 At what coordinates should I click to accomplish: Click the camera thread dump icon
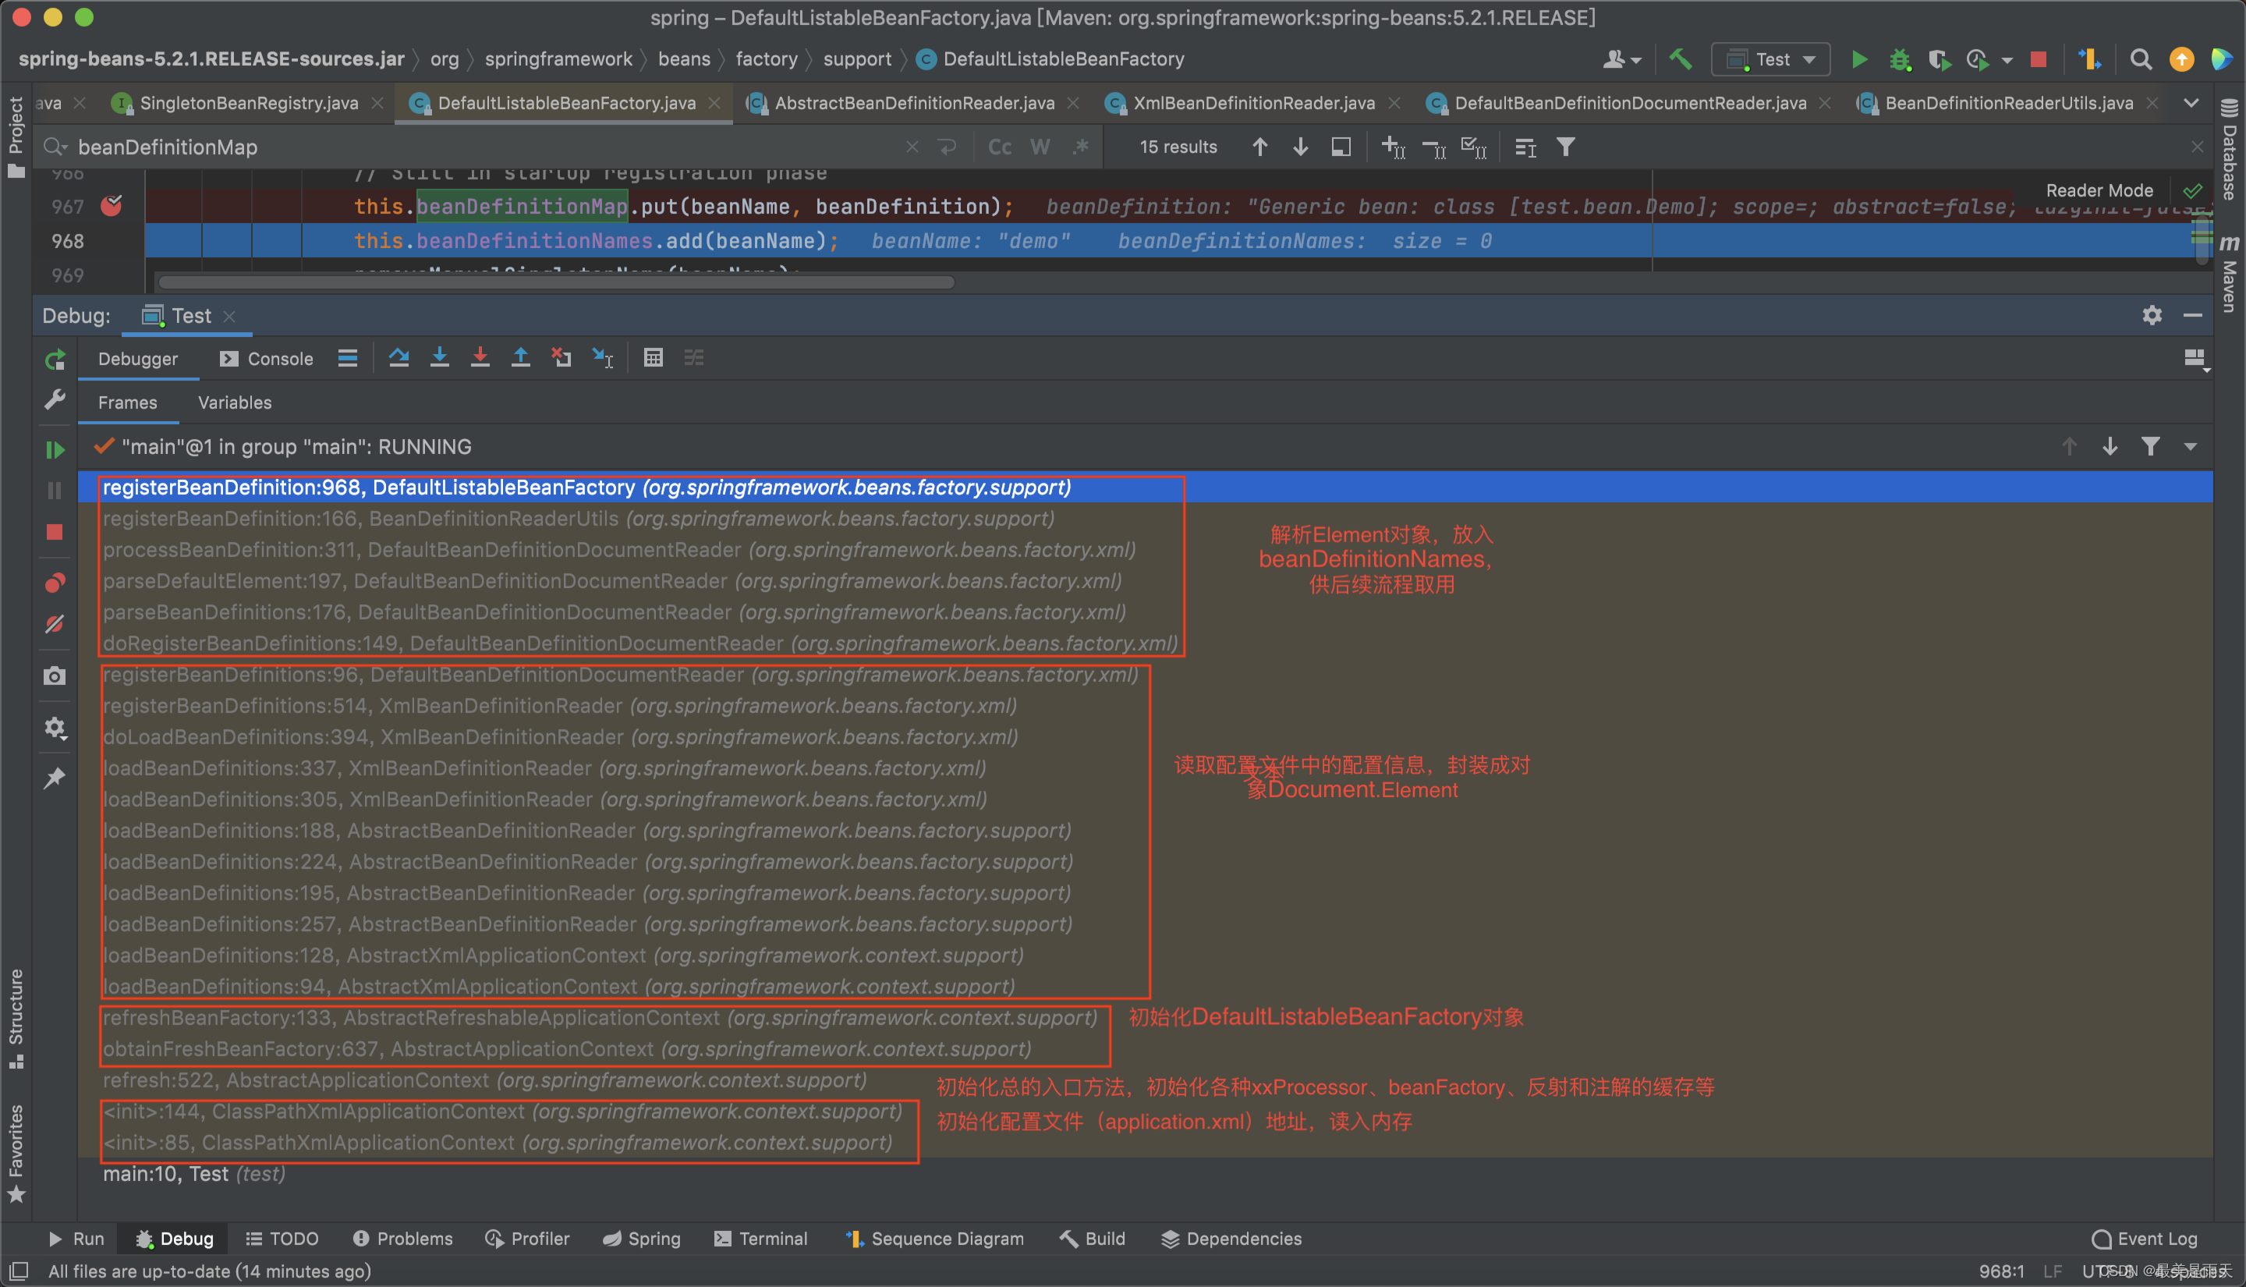[55, 676]
